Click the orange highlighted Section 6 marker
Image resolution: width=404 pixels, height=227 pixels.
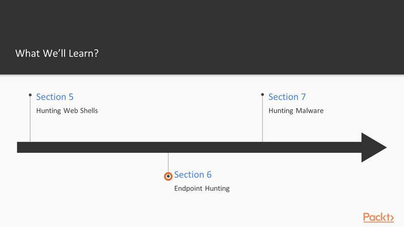168,176
